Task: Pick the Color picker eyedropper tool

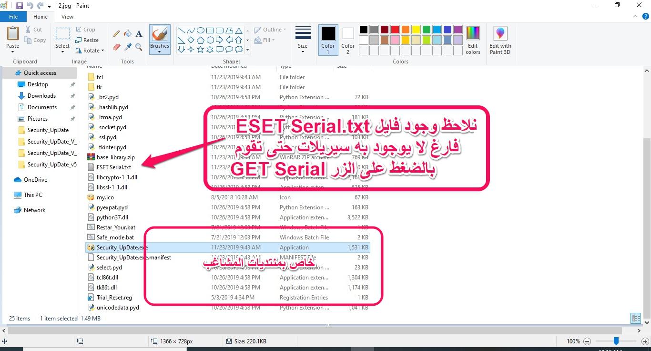Action: click(128, 47)
